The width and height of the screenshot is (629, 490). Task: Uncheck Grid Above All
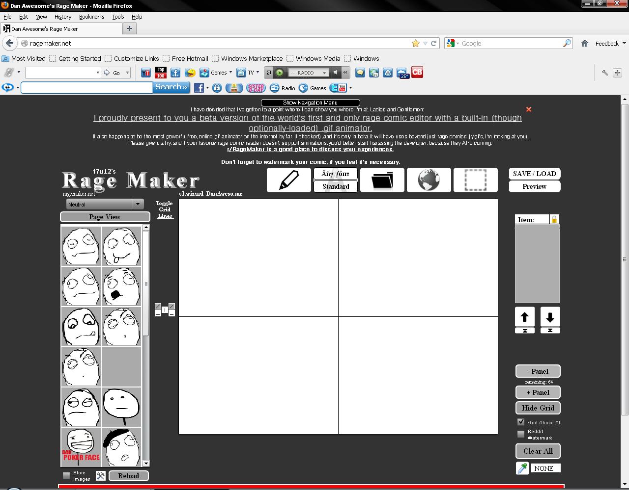[521, 422]
